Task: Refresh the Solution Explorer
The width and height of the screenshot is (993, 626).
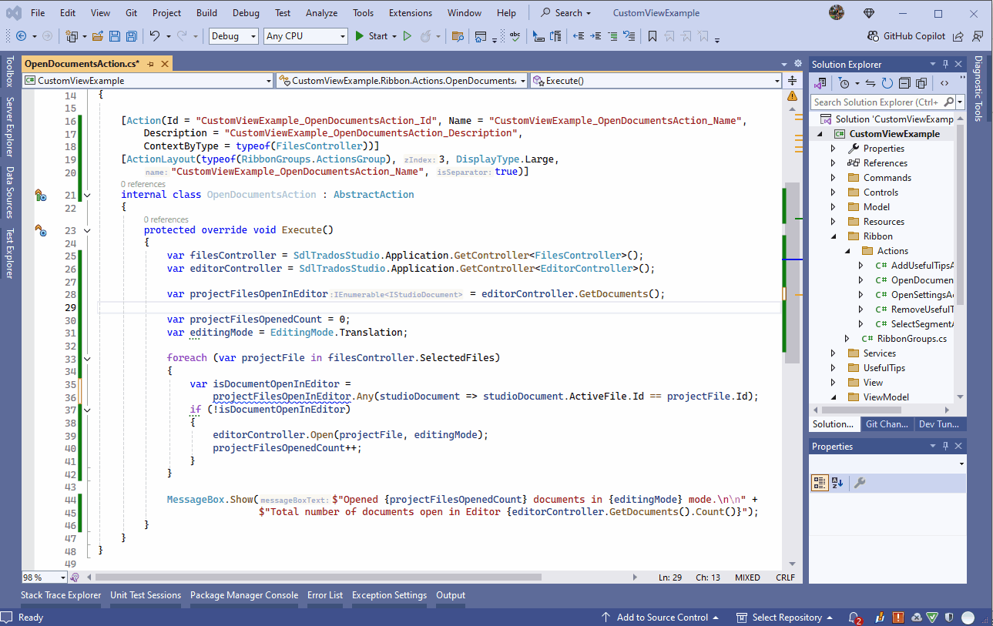Action: click(x=887, y=82)
